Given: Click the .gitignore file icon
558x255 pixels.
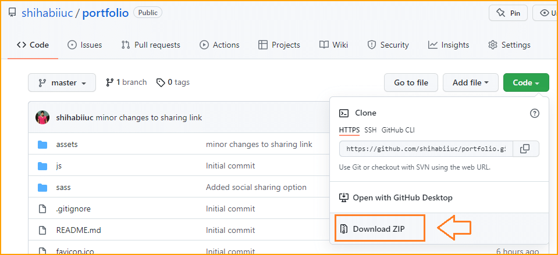Looking at the screenshot, I should tap(42, 209).
